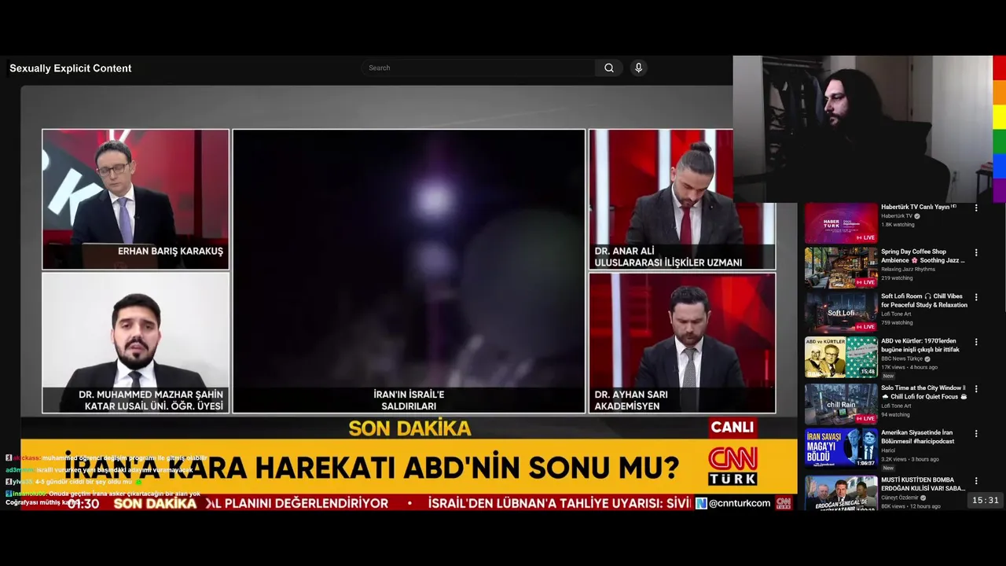This screenshot has height=566, width=1006.
Task: Open Habertürk TV live thumbnail
Action: click(841, 223)
